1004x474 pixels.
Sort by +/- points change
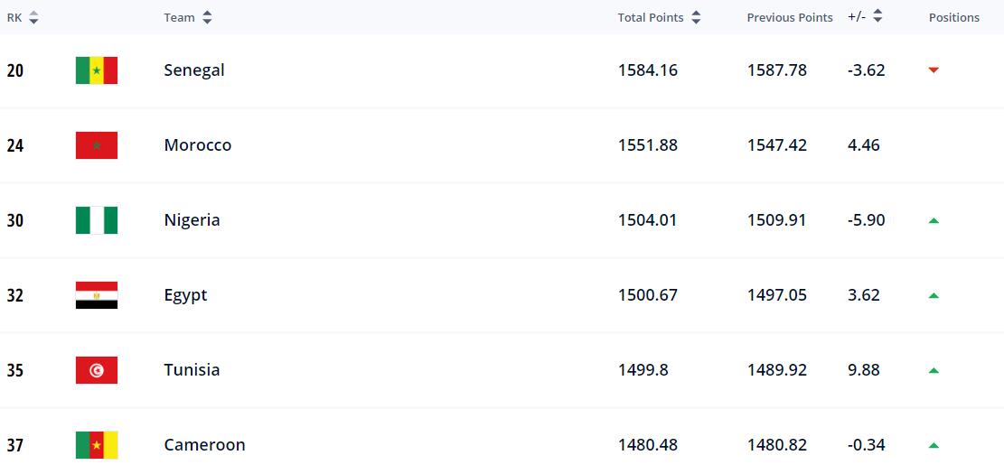[877, 17]
